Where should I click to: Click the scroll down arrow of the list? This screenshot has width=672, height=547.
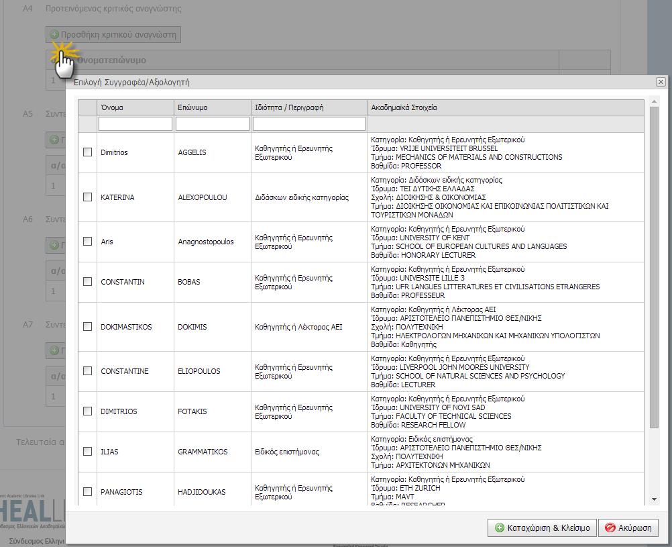pos(654,499)
